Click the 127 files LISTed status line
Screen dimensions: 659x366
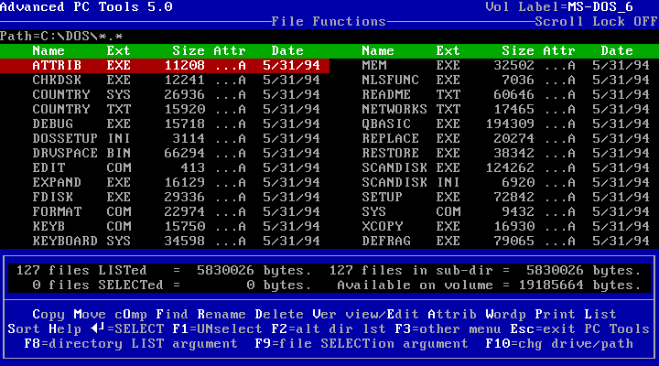[164, 271]
